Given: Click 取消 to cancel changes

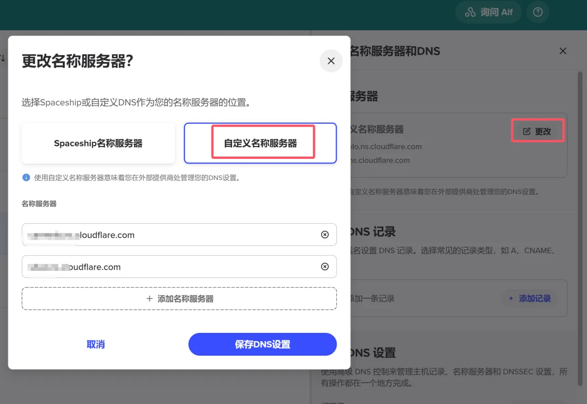Looking at the screenshot, I should [x=96, y=344].
